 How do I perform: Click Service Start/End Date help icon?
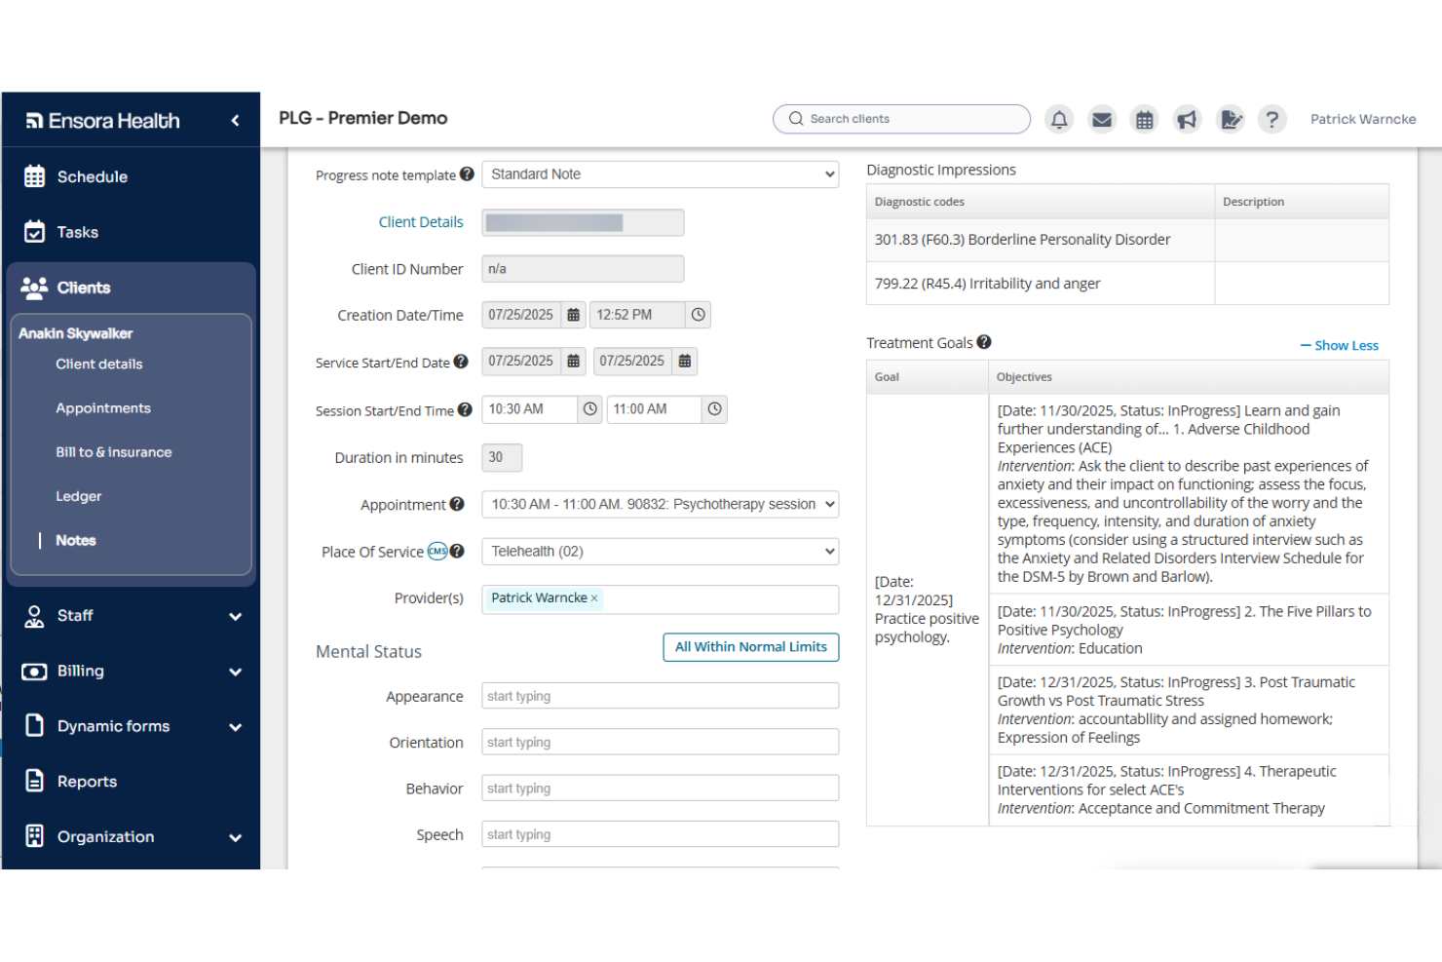point(461,362)
